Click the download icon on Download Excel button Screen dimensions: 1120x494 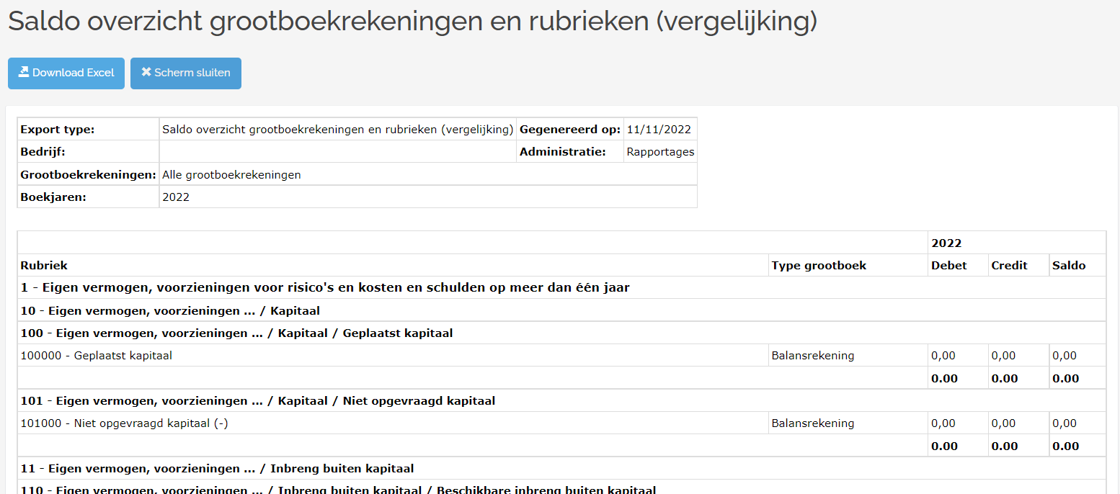pyautogui.click(x=24, y=73)
